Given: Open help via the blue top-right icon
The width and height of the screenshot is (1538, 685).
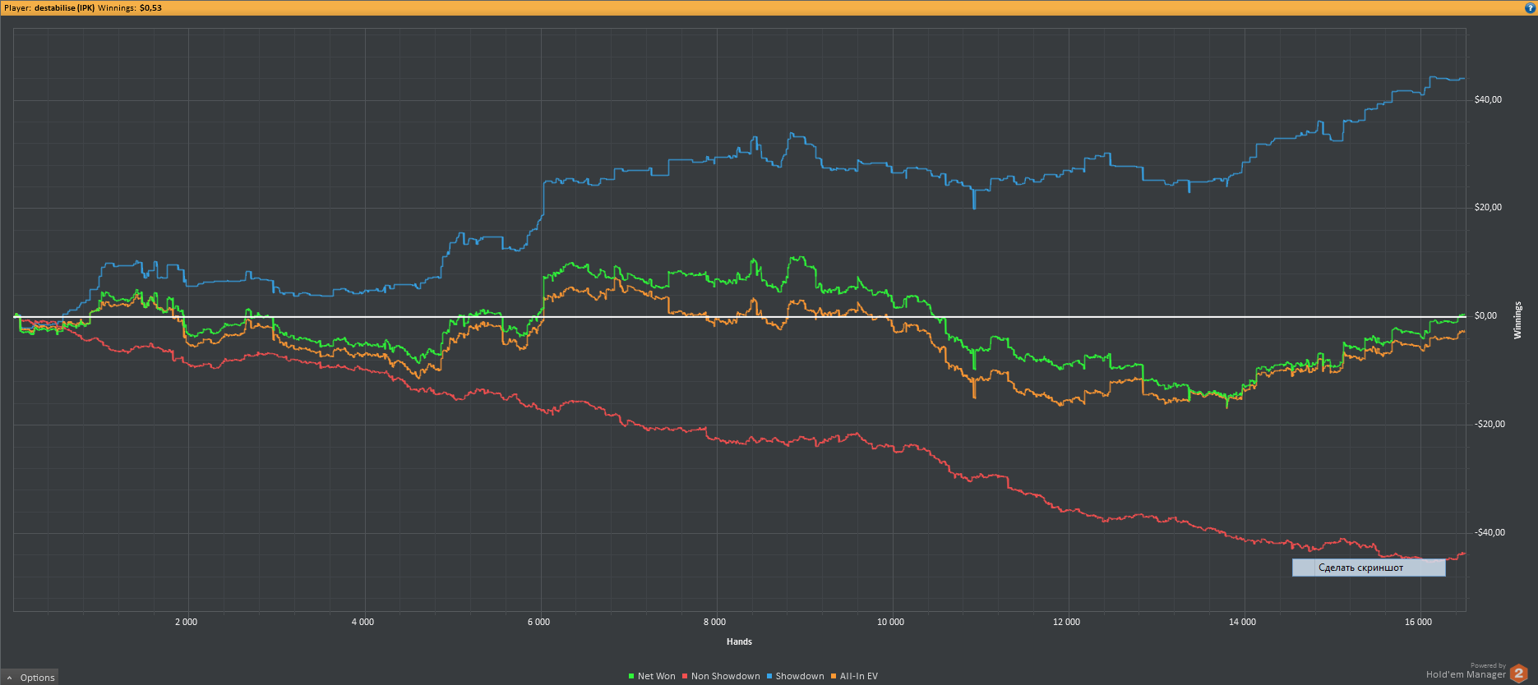Looking at the screenshot, I should (1530, 7).
